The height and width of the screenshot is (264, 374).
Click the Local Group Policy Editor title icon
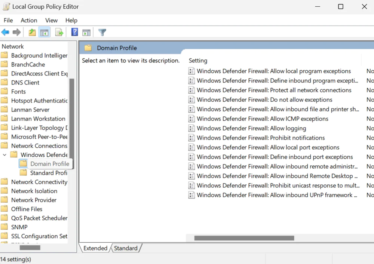coord(6,6)
